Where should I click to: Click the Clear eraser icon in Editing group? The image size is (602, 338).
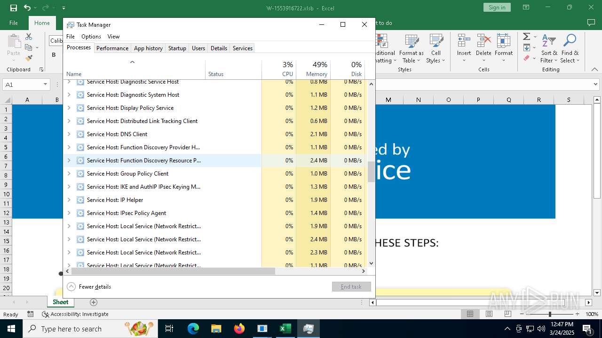click(527, 58)
